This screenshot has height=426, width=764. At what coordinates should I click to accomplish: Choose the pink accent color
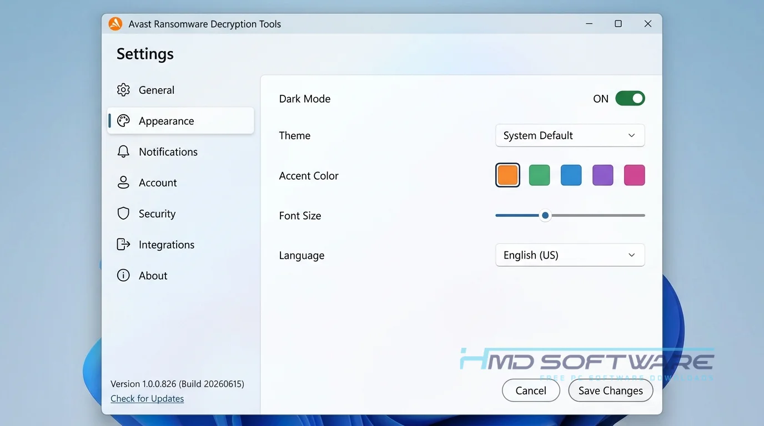(x=635, y=175)
